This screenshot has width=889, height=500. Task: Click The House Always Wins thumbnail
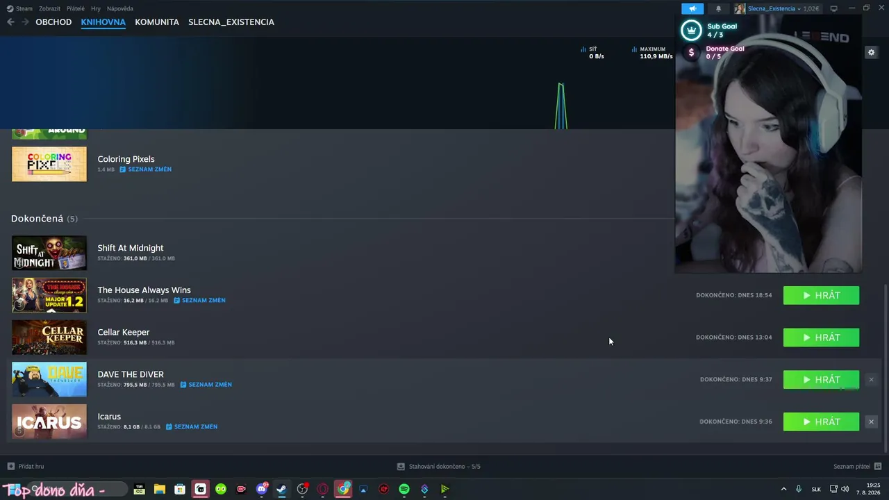49,295
